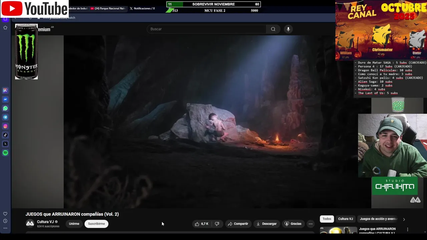Screen dimensions: 427x240
Task: Click the Descargar download button
Action: point(266,224)
